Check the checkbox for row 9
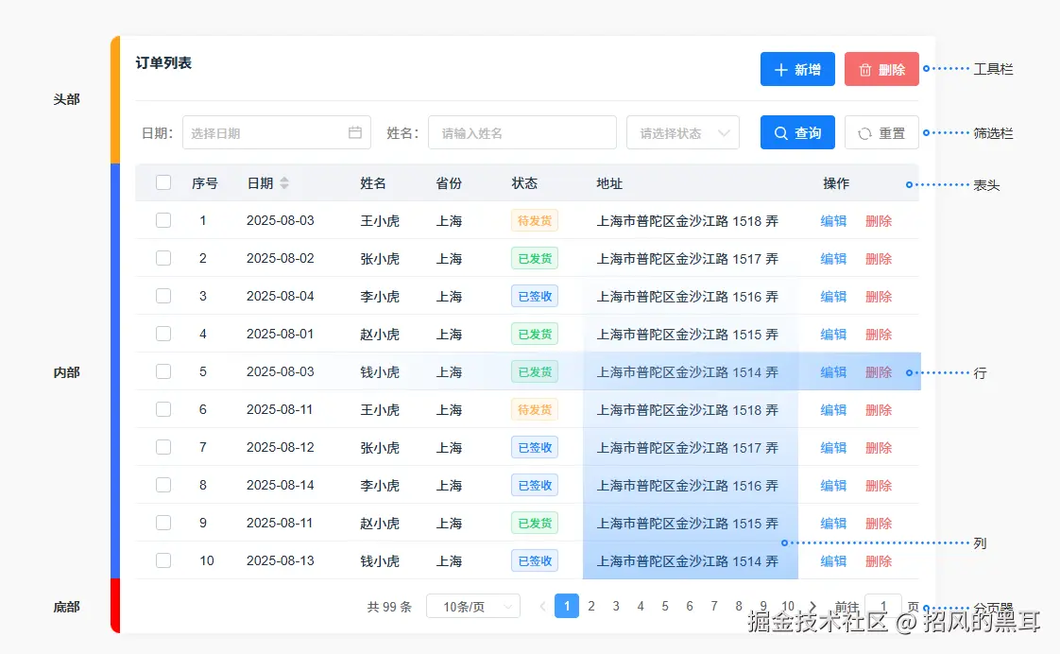1060x654 pixels. (162, 523)
